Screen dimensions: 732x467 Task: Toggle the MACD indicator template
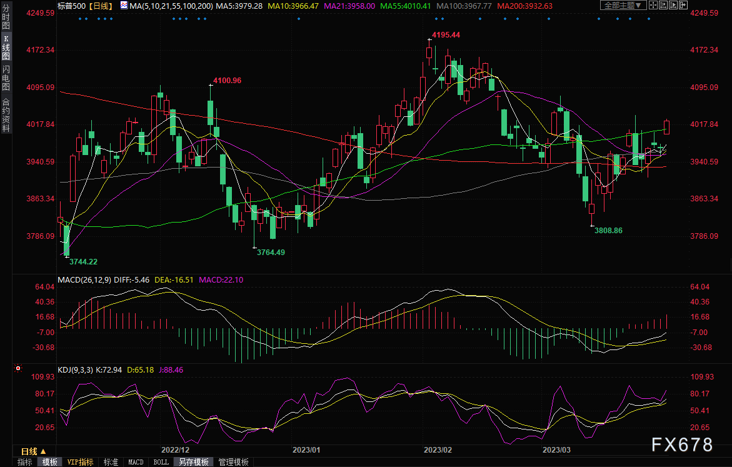(136, 462)
